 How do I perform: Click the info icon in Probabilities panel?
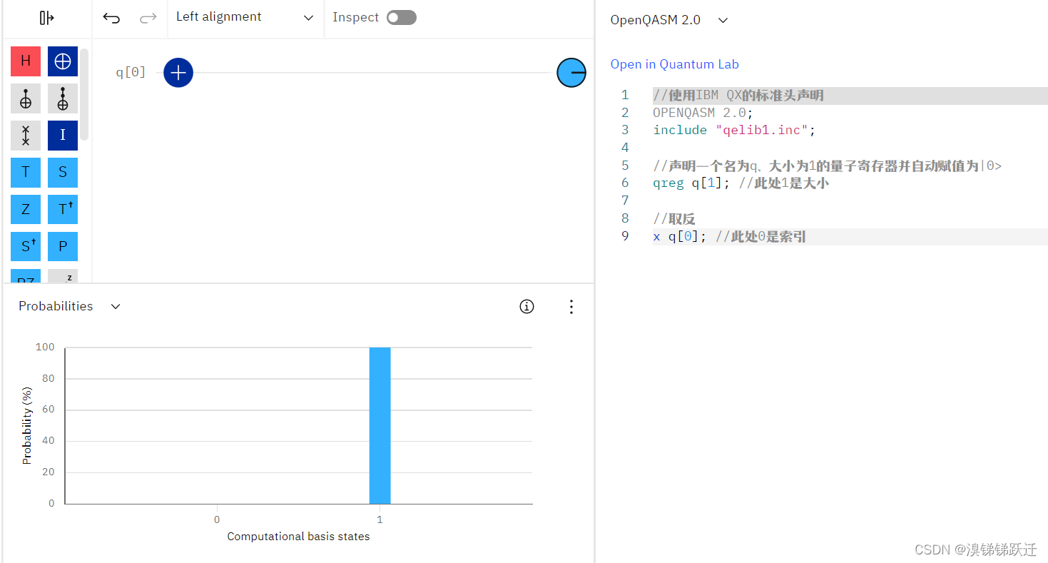(x=526, y=306)
